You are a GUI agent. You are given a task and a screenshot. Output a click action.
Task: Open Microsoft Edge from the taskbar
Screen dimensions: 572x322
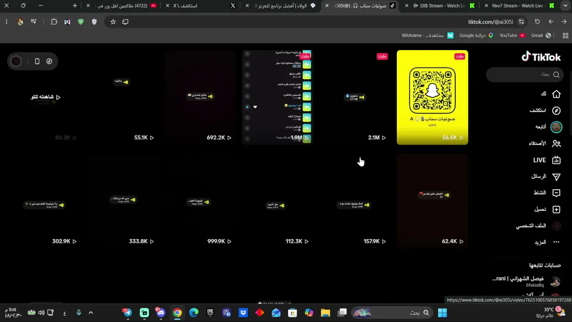click(x=193, y=313)
